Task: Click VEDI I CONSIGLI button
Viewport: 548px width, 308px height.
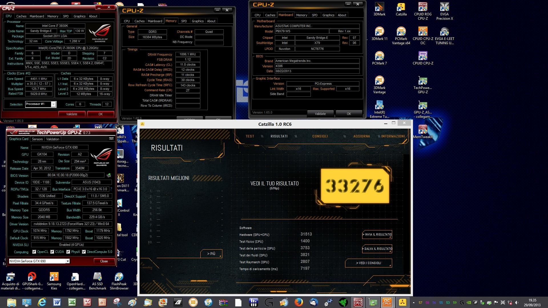Action: (x=368, y=263)
